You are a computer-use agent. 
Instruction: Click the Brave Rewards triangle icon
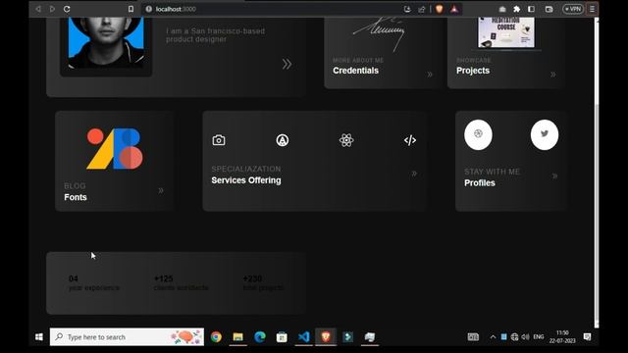454,9
